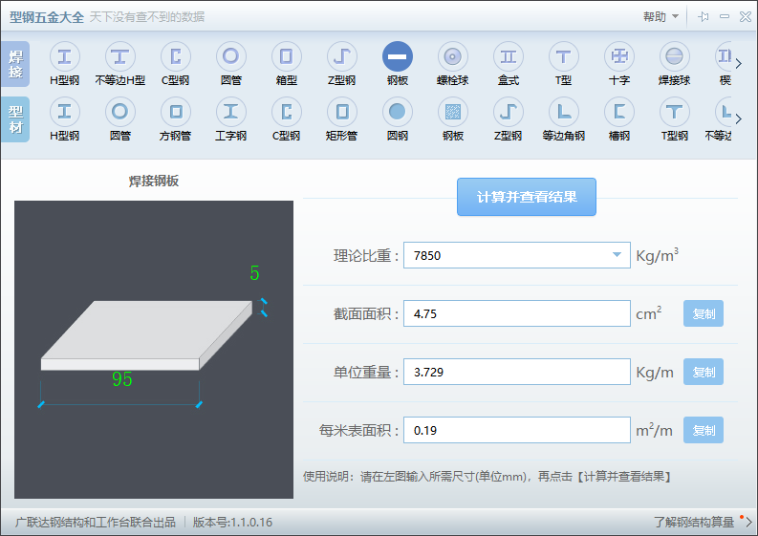This screenshot has width=758, height=536.
Task: Select the 方钢管 square tube icon
Action: [176, 112]
